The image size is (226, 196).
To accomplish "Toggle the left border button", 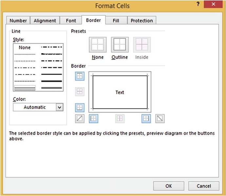I will click(94, 118).
